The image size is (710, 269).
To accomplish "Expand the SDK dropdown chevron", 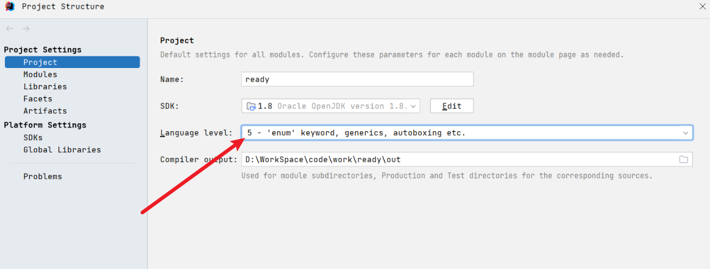I will click(414, 106).
